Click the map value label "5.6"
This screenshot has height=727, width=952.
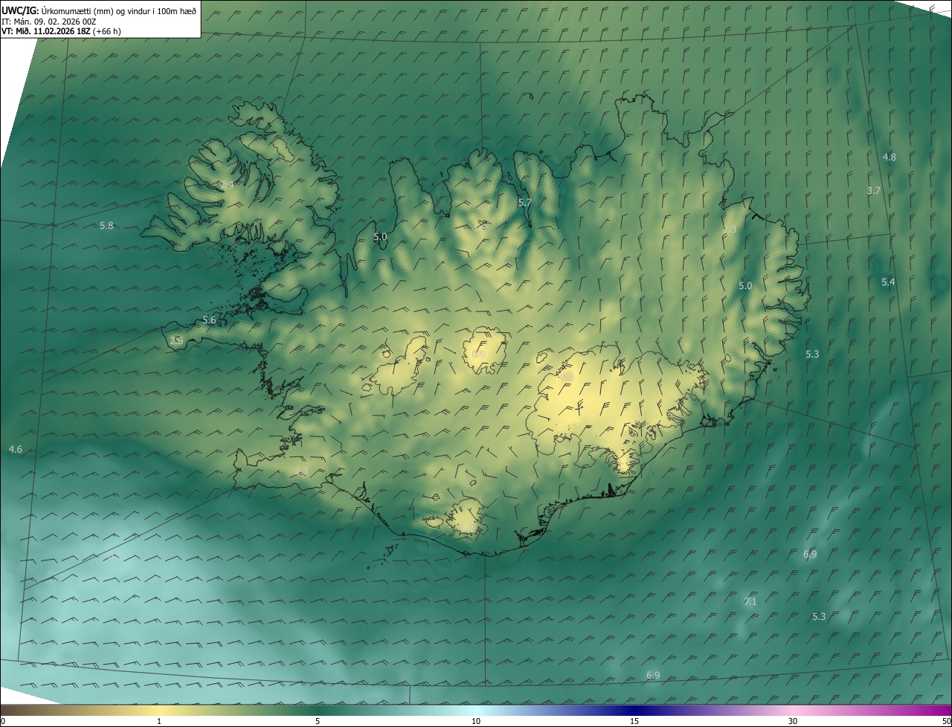pyautogui.click(x=209, y=320)
